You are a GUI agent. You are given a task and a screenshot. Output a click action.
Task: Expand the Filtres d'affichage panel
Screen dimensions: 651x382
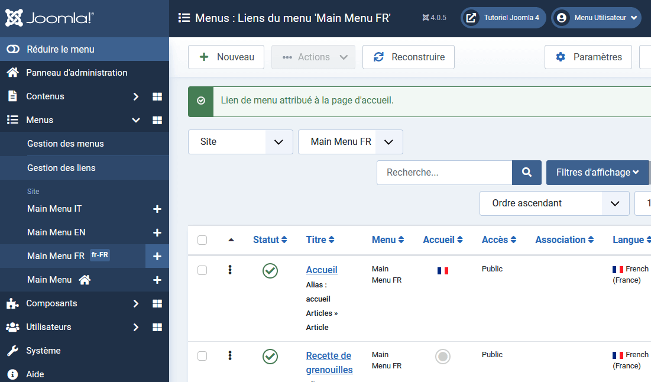(x=597, y=172)
